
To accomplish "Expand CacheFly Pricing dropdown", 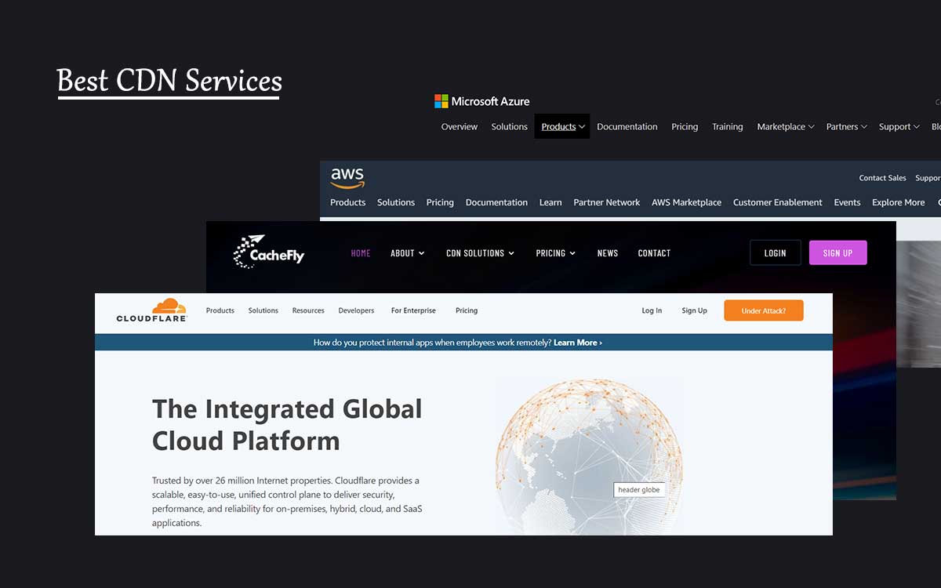I will 556,253.
